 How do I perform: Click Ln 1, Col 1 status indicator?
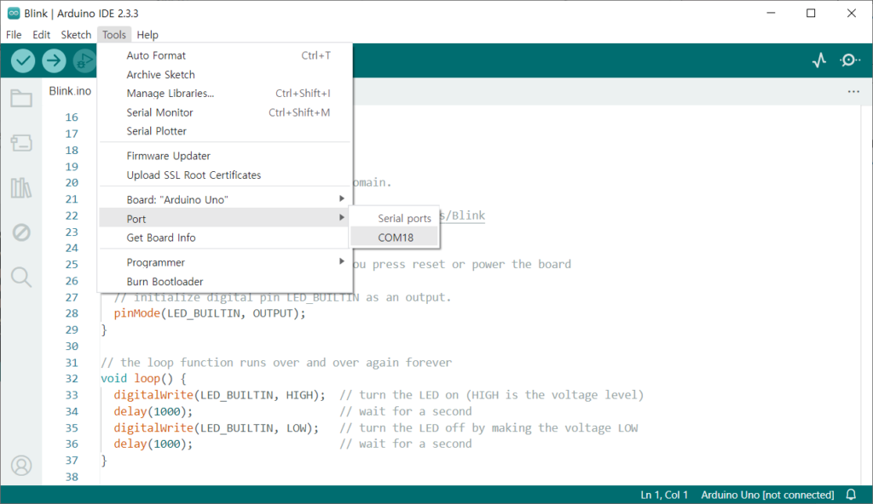[664, 495]
